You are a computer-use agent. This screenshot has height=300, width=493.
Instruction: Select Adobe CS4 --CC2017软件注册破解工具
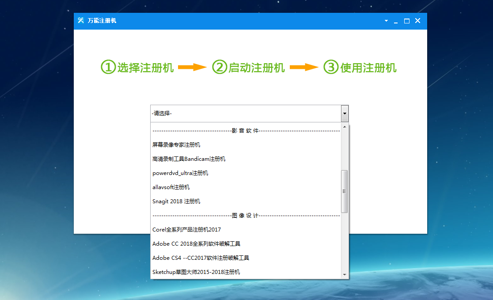tap(200, 258)
